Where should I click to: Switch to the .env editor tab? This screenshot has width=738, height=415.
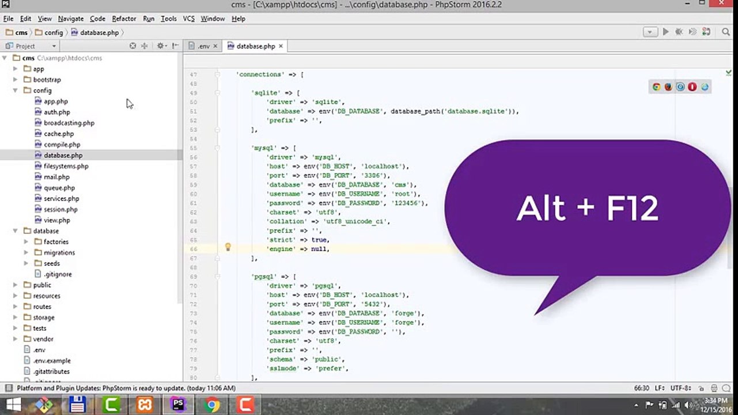[x=204, y=46]
